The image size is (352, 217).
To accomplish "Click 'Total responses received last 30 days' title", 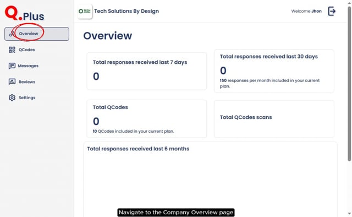I will [269, 57].
